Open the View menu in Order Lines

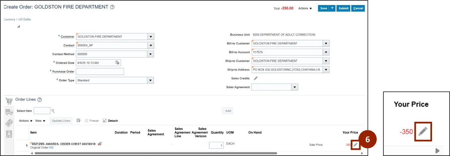[x=40, y=121]
